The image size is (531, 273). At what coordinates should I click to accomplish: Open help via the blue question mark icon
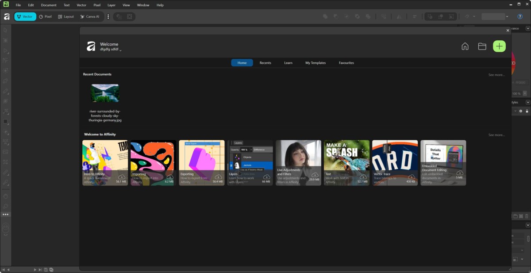click(520, 16)
